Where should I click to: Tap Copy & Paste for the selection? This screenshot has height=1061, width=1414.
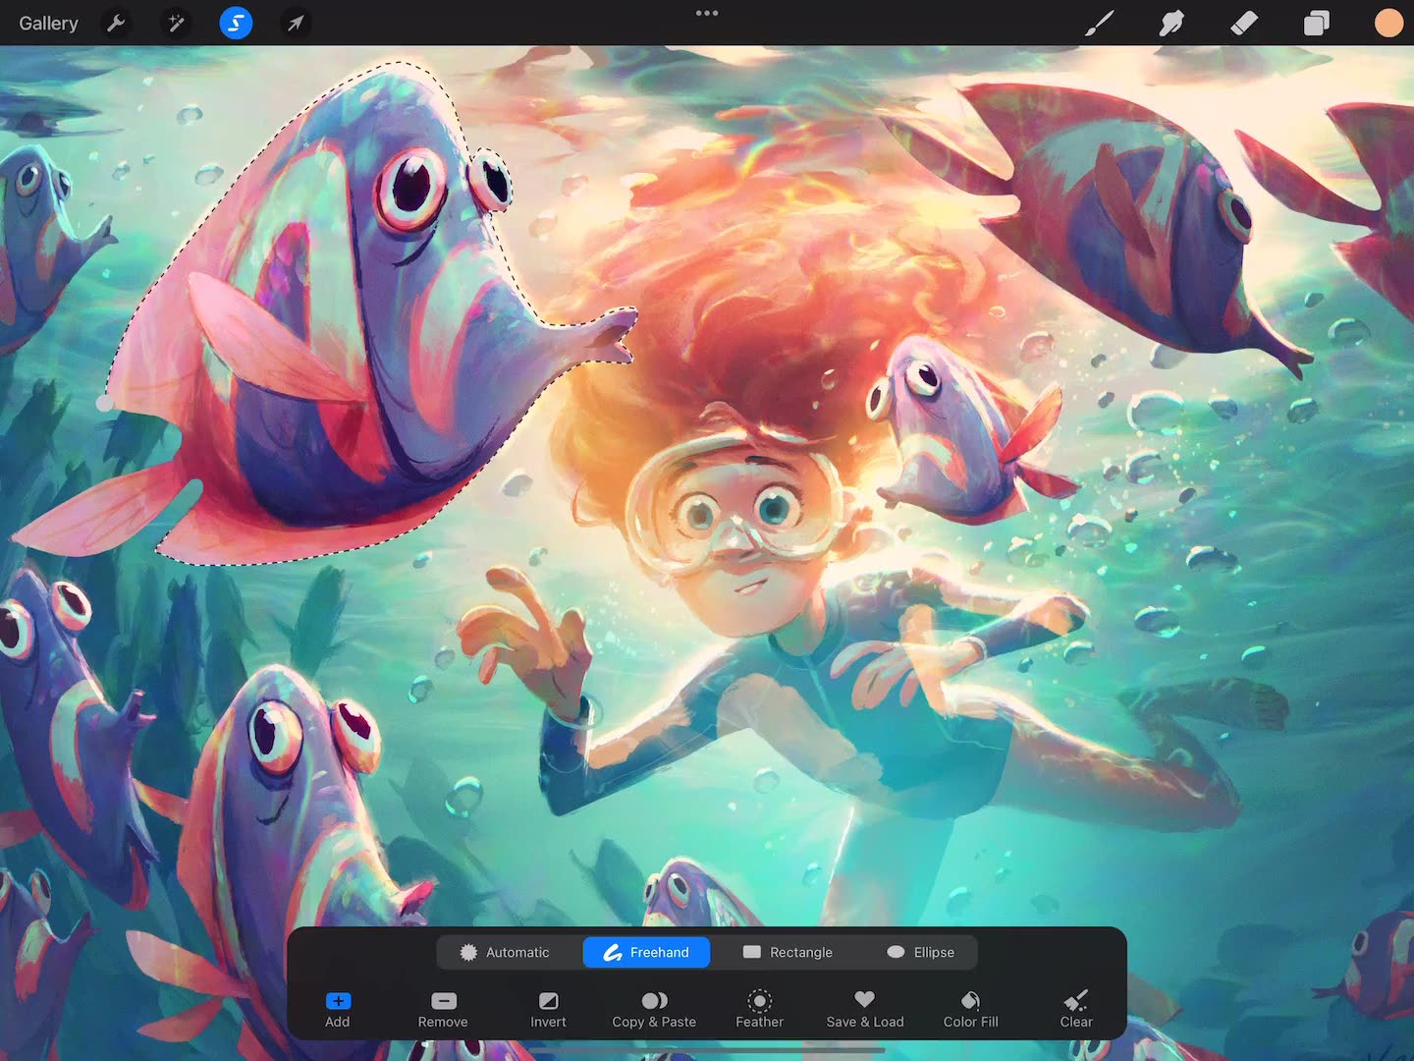653,1009
